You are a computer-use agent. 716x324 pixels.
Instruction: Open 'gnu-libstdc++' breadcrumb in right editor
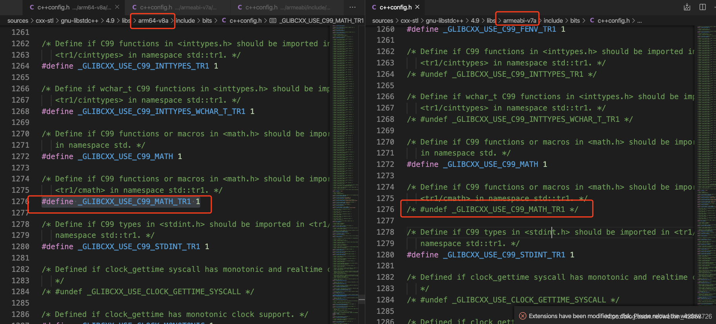point(444,20)
